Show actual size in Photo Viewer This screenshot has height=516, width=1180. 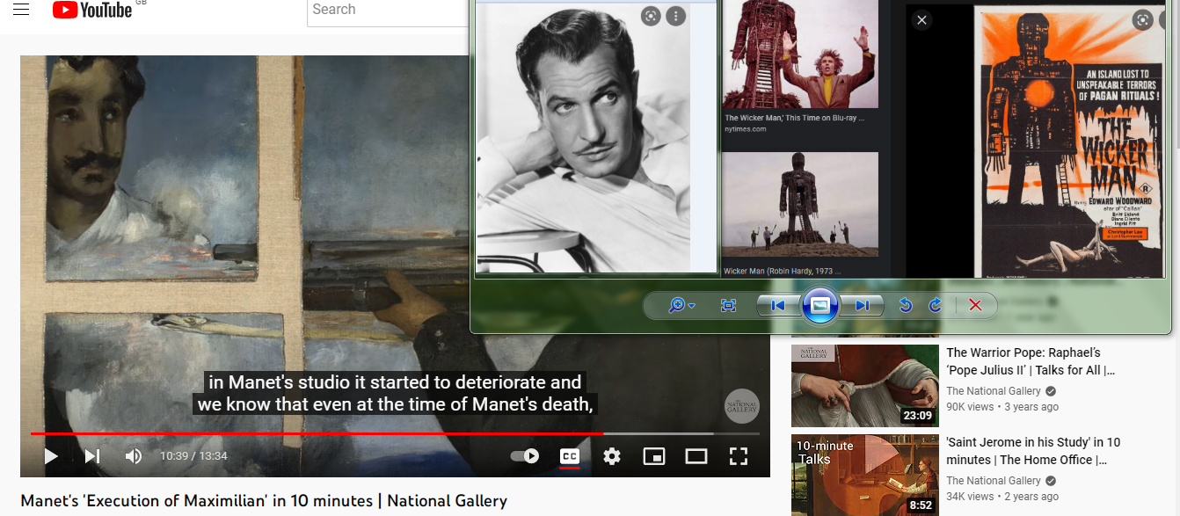click(728, 305)
